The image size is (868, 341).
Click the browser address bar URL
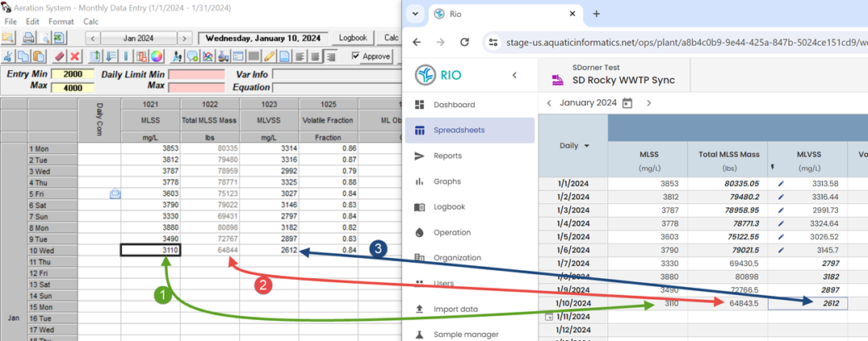pos(686,42)
